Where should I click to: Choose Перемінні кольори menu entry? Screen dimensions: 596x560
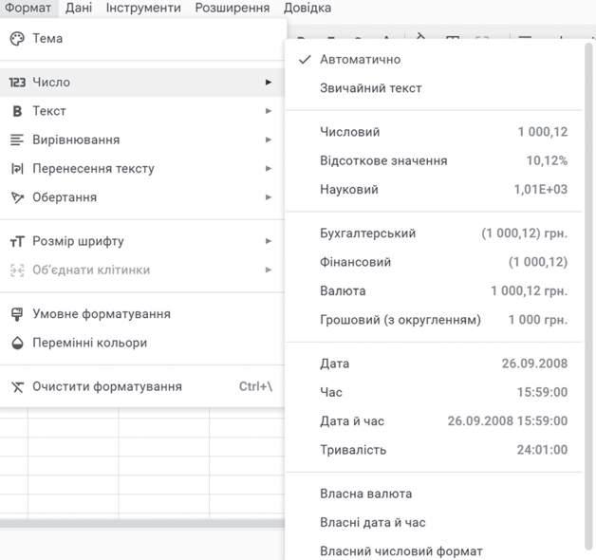tap(142, 343)
